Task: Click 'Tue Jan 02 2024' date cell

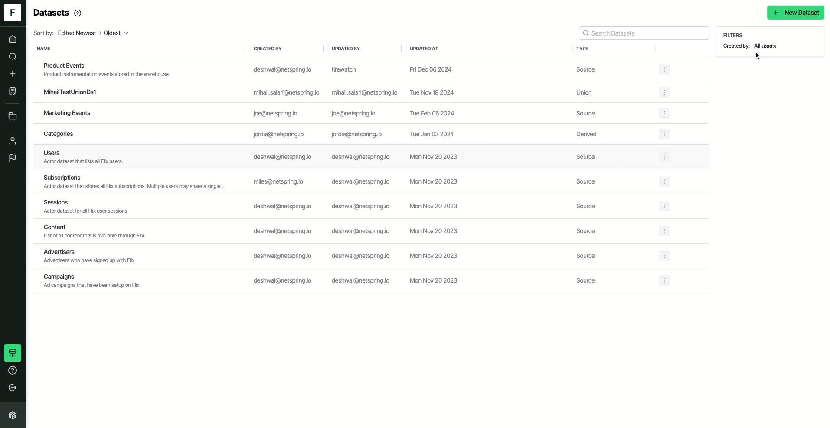Action: 431,134
